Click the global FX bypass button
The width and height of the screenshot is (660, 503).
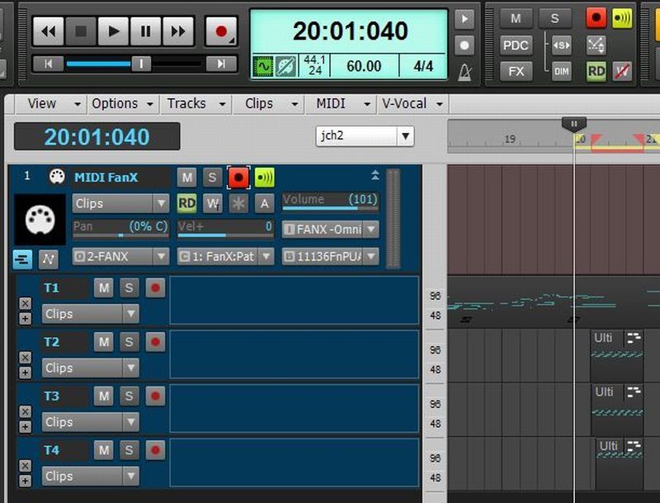click(x=516, y=71)
